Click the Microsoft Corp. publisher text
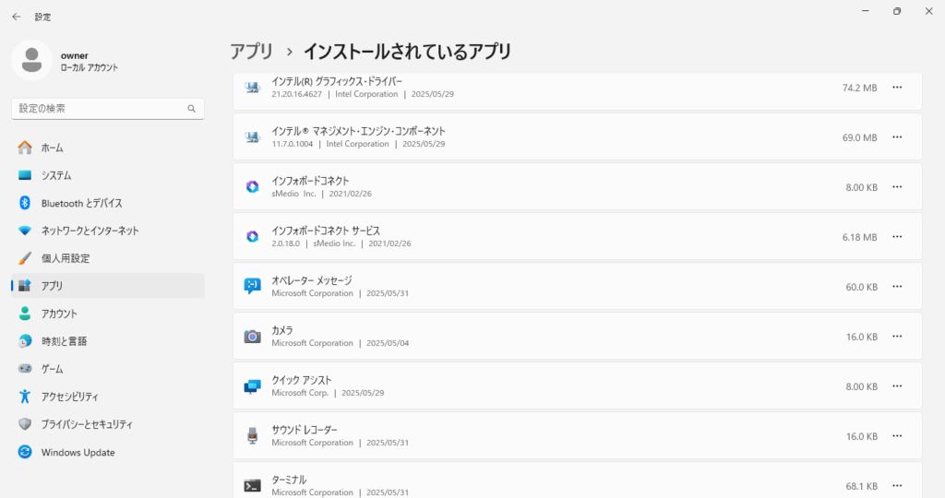 pyautogui.click(x=300, y=393)
